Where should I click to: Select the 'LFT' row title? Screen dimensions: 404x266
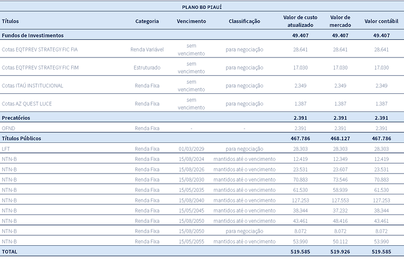coord(6,149)
